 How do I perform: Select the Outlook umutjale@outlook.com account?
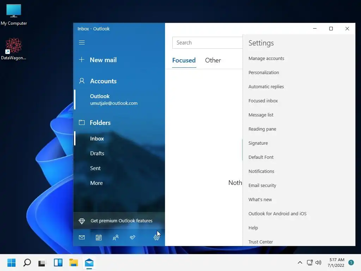pos(119,100)
